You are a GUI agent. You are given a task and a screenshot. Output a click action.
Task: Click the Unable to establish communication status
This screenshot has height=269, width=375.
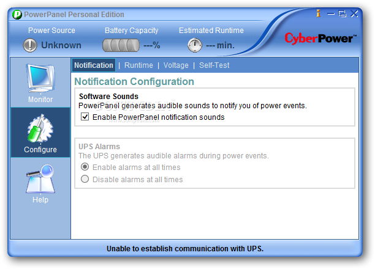point(185,249)
